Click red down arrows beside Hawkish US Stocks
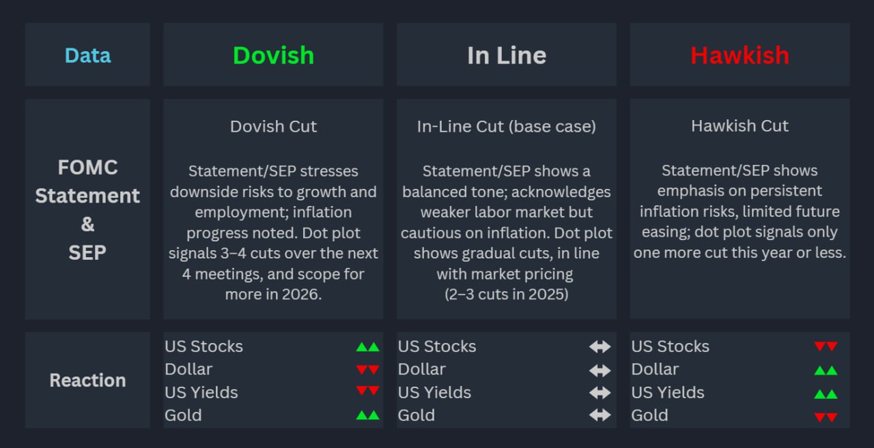The height and width of the screenshot is (448, 874). point(826,346)
